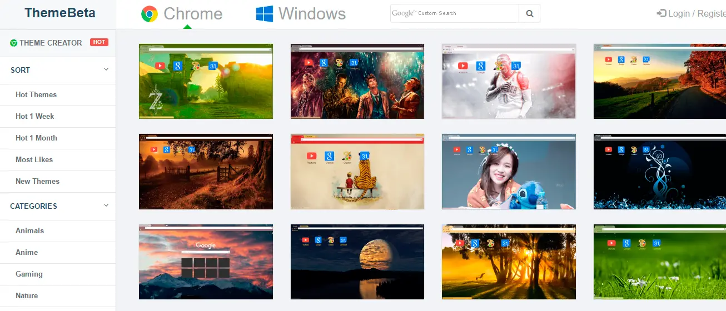Switch to the Chrome themes tab
Screen dimensions: 726x311
182,14
